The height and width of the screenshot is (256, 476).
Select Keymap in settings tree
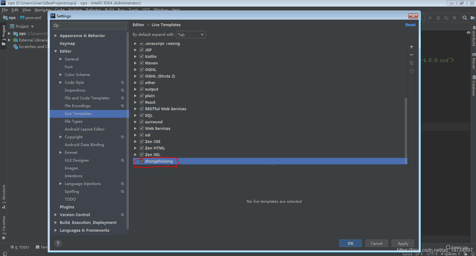click(67, 44)
